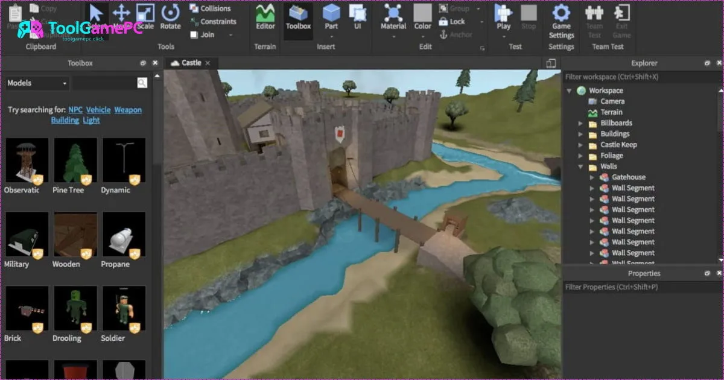Expand the Gatehouse model in Explorer

click(x=592, y=177)
